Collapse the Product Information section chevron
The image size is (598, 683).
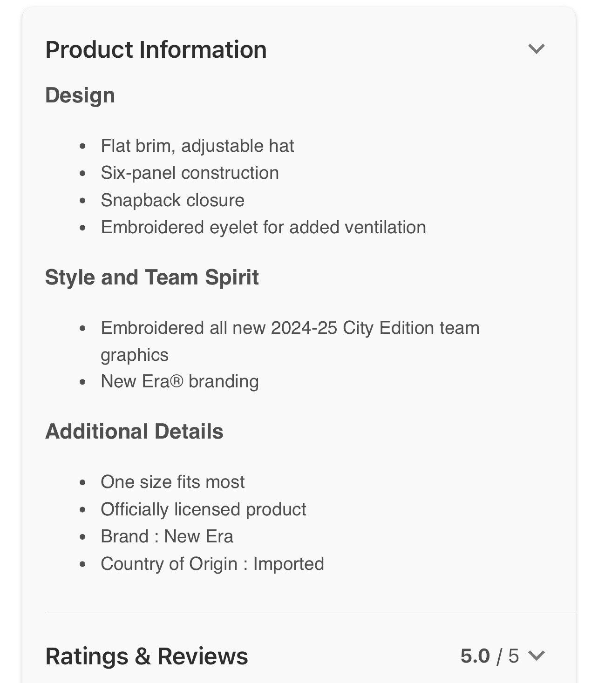tap(537, 49)
